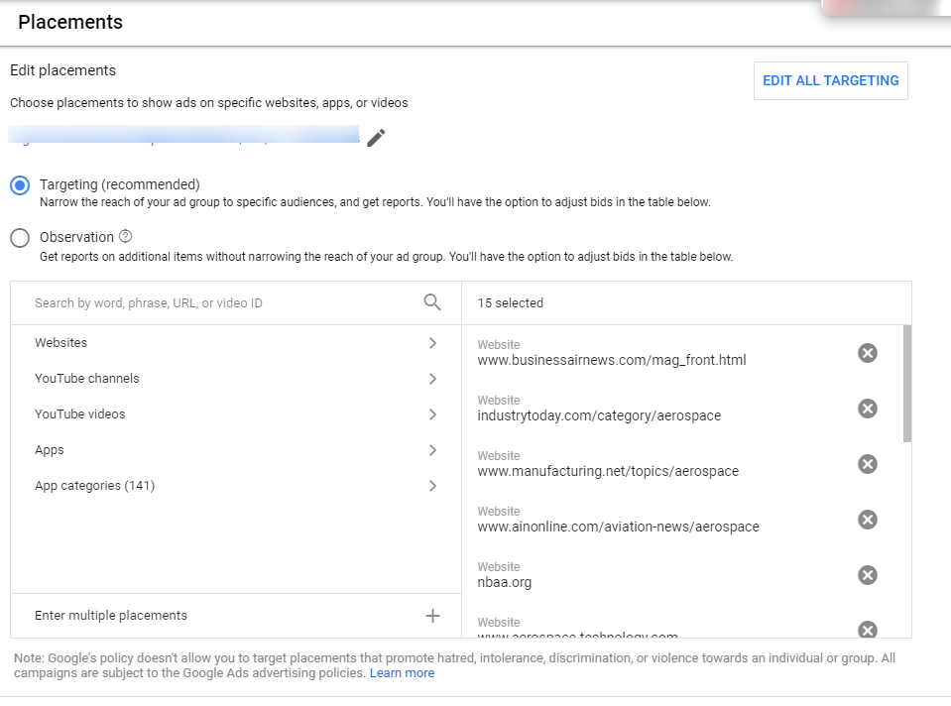Expand the Websites category
Screen dimensions: 951x706
(x=235, y=343)
